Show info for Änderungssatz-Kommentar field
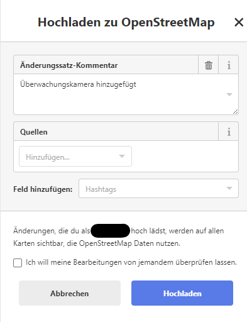This screenshot has width=247, height=322. (229, 65)
